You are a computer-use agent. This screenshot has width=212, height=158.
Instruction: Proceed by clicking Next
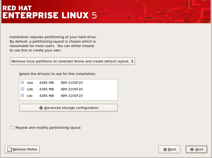point(196,149)
